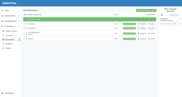Click the timer duration field
This screenshot has width=182, height=97.
point(175,15)
